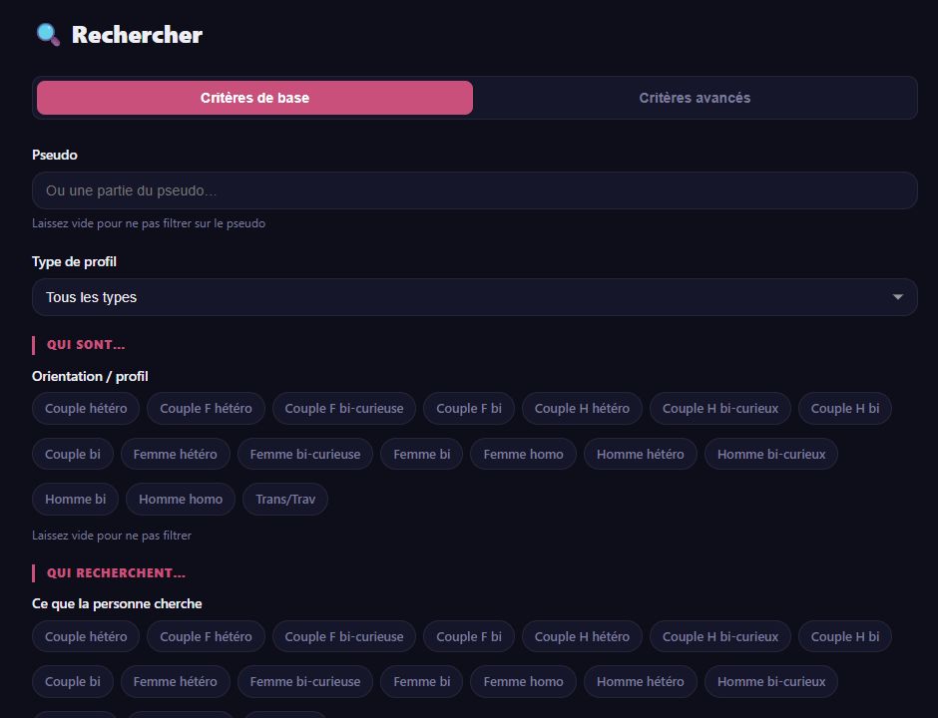
Task: Select Femme hétéro under Ce que la personne cherche
Action: [x=176, y=681]
